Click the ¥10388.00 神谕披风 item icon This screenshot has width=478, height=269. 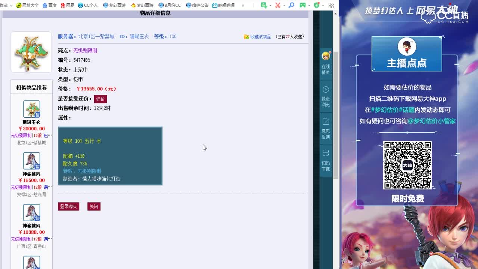(31, 213)
